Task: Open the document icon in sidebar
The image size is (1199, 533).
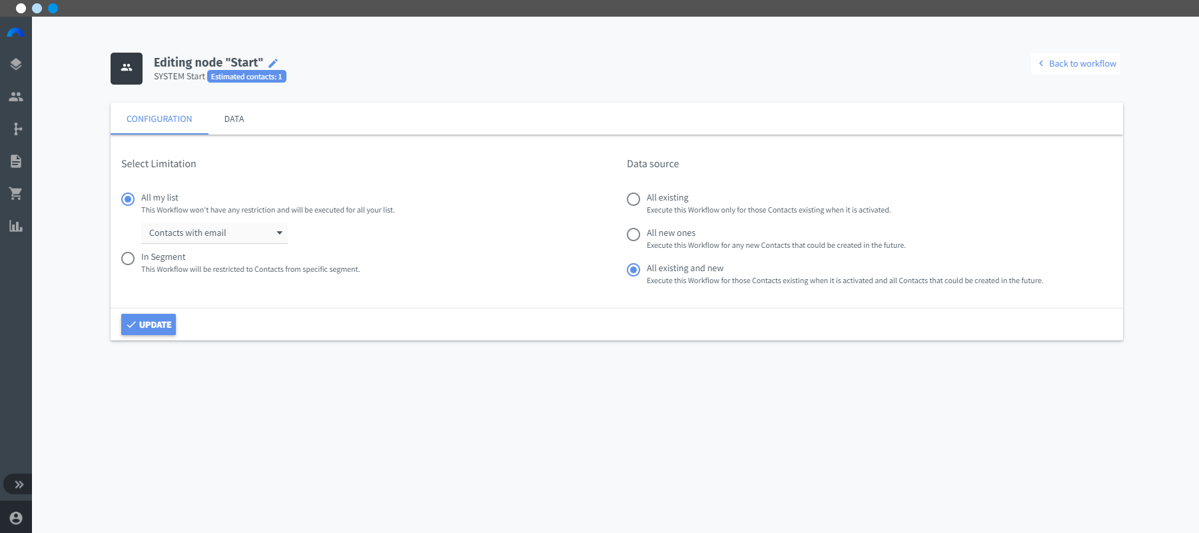Action: point(16,161)
